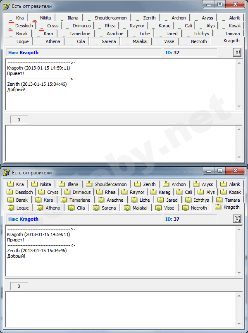The width and height of the screenshot is (248, 333).
Task: Open the Shouldercannon tab in upper window
Action: coord(107,18)
